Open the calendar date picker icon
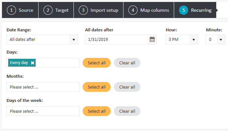Viewport: 228px width, 131px height. tap(152, 40)
